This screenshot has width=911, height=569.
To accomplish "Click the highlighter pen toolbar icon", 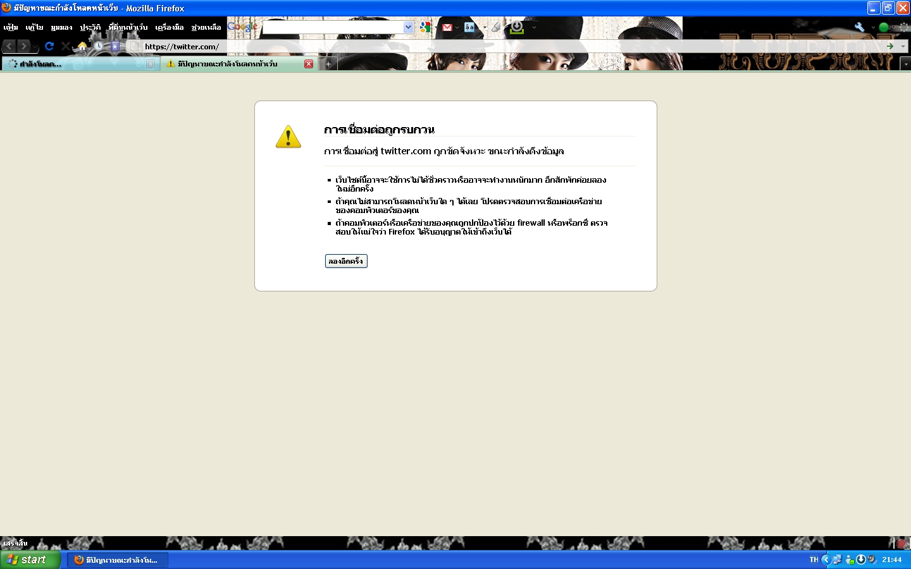I will click(496, 27).
